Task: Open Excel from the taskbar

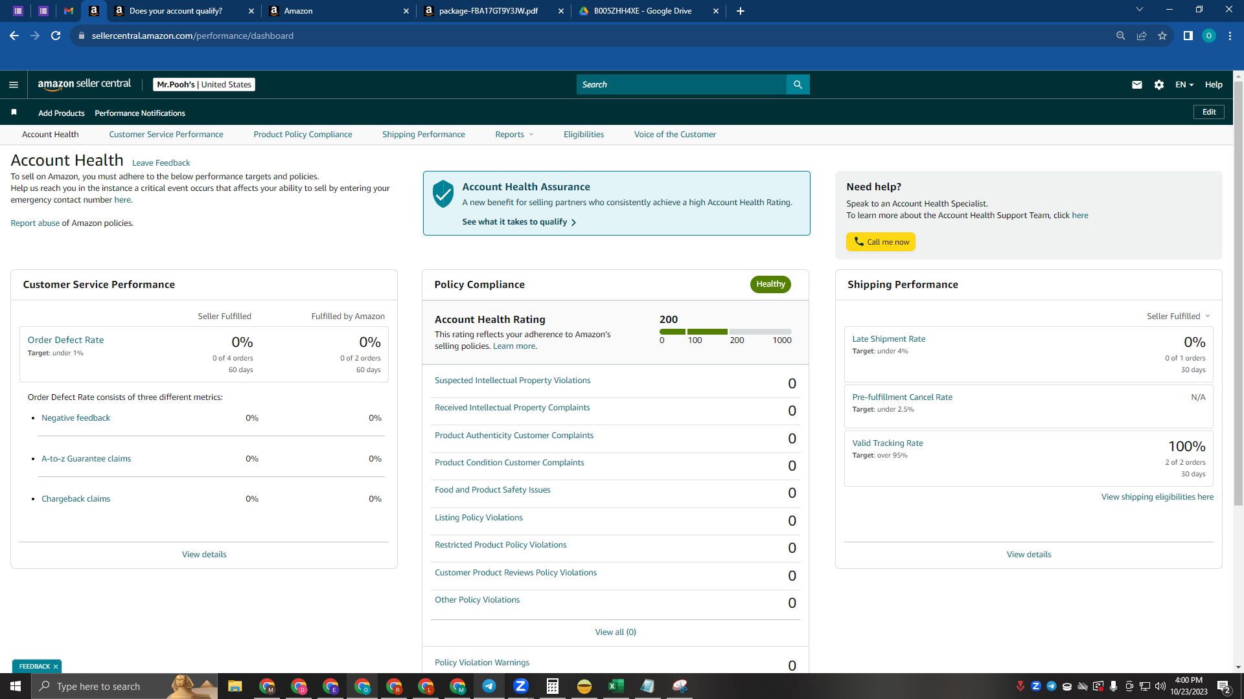Action: click(616, 686)
